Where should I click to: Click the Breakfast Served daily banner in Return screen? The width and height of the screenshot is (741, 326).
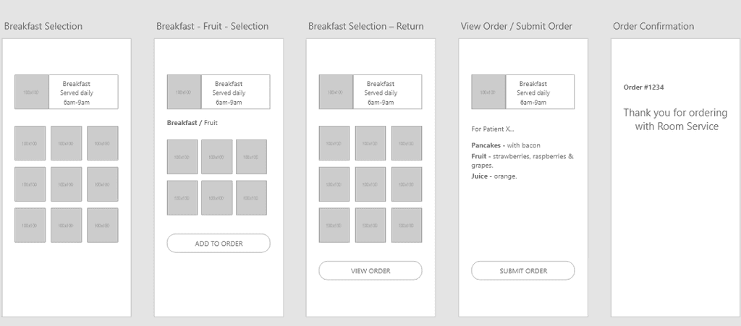(x=370, y=92)
